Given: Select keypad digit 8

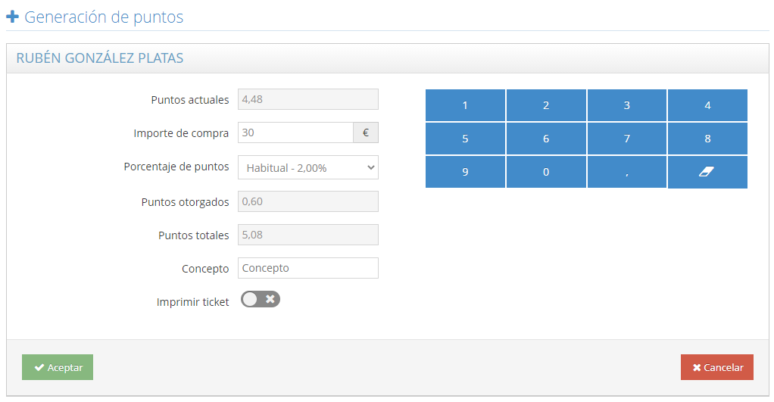Looking at the screenshot, I should click(x=707, y=139).
